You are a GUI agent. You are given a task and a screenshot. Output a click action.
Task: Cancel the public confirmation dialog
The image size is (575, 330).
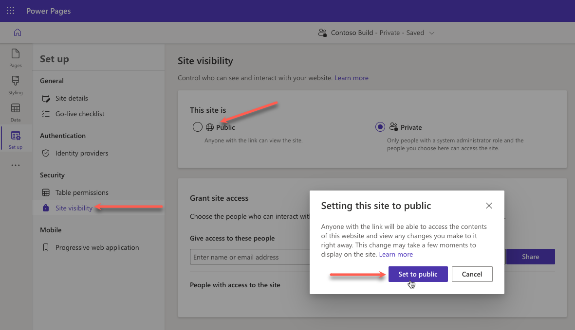[x=472, y=274]
